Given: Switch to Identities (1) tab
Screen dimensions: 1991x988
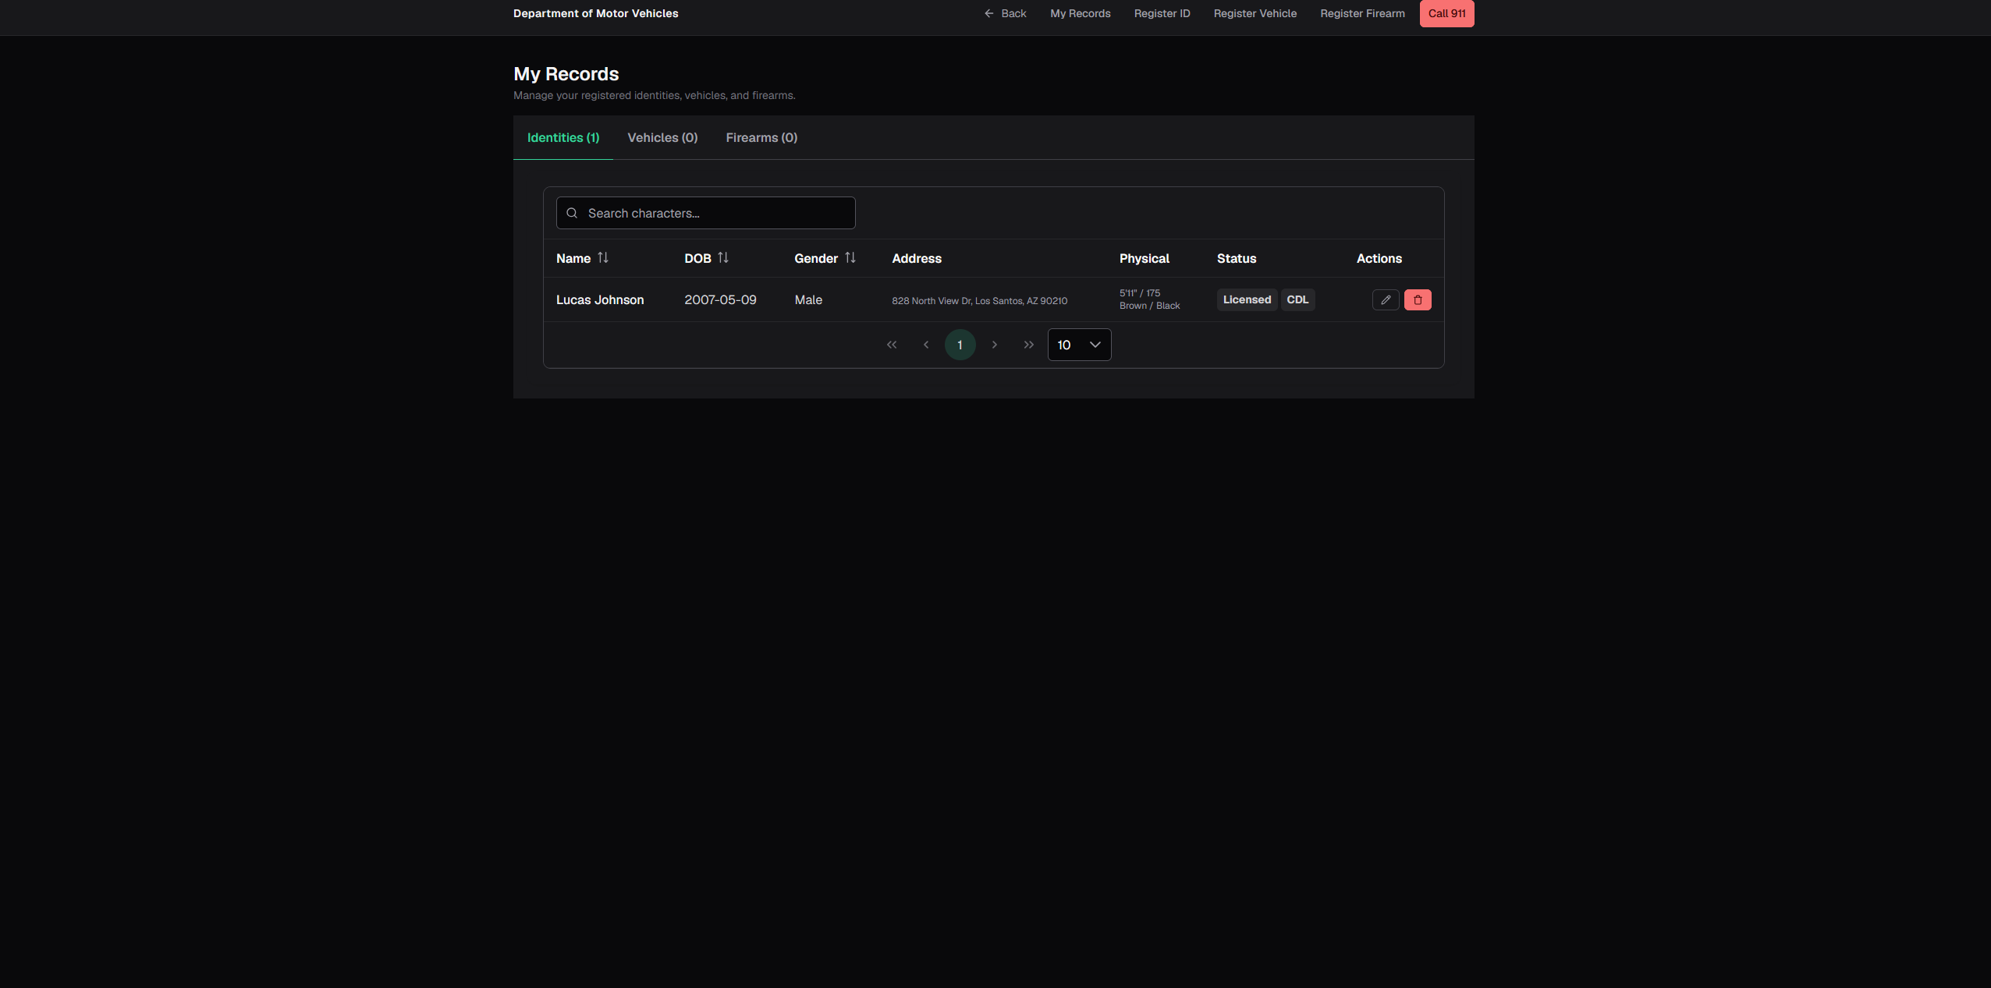Looking at the screenshot, I should (563, 137).
